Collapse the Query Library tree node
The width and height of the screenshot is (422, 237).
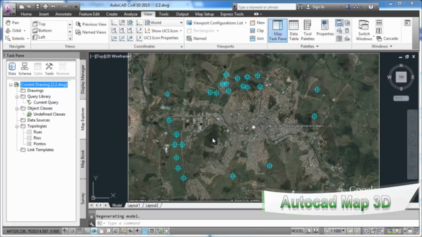point(17,97)
